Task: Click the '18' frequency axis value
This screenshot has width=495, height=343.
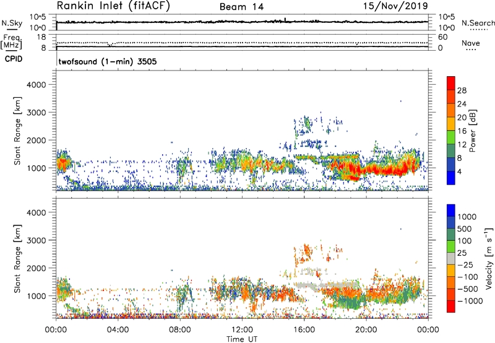Action: (x=41, y=37)
